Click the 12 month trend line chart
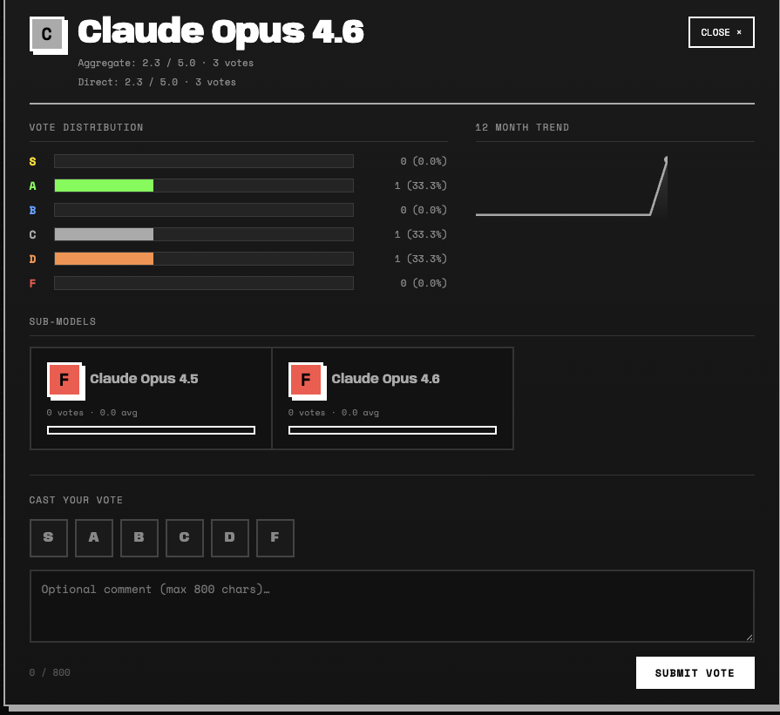This screenshot has height=715, width=780. coord(572,186)
